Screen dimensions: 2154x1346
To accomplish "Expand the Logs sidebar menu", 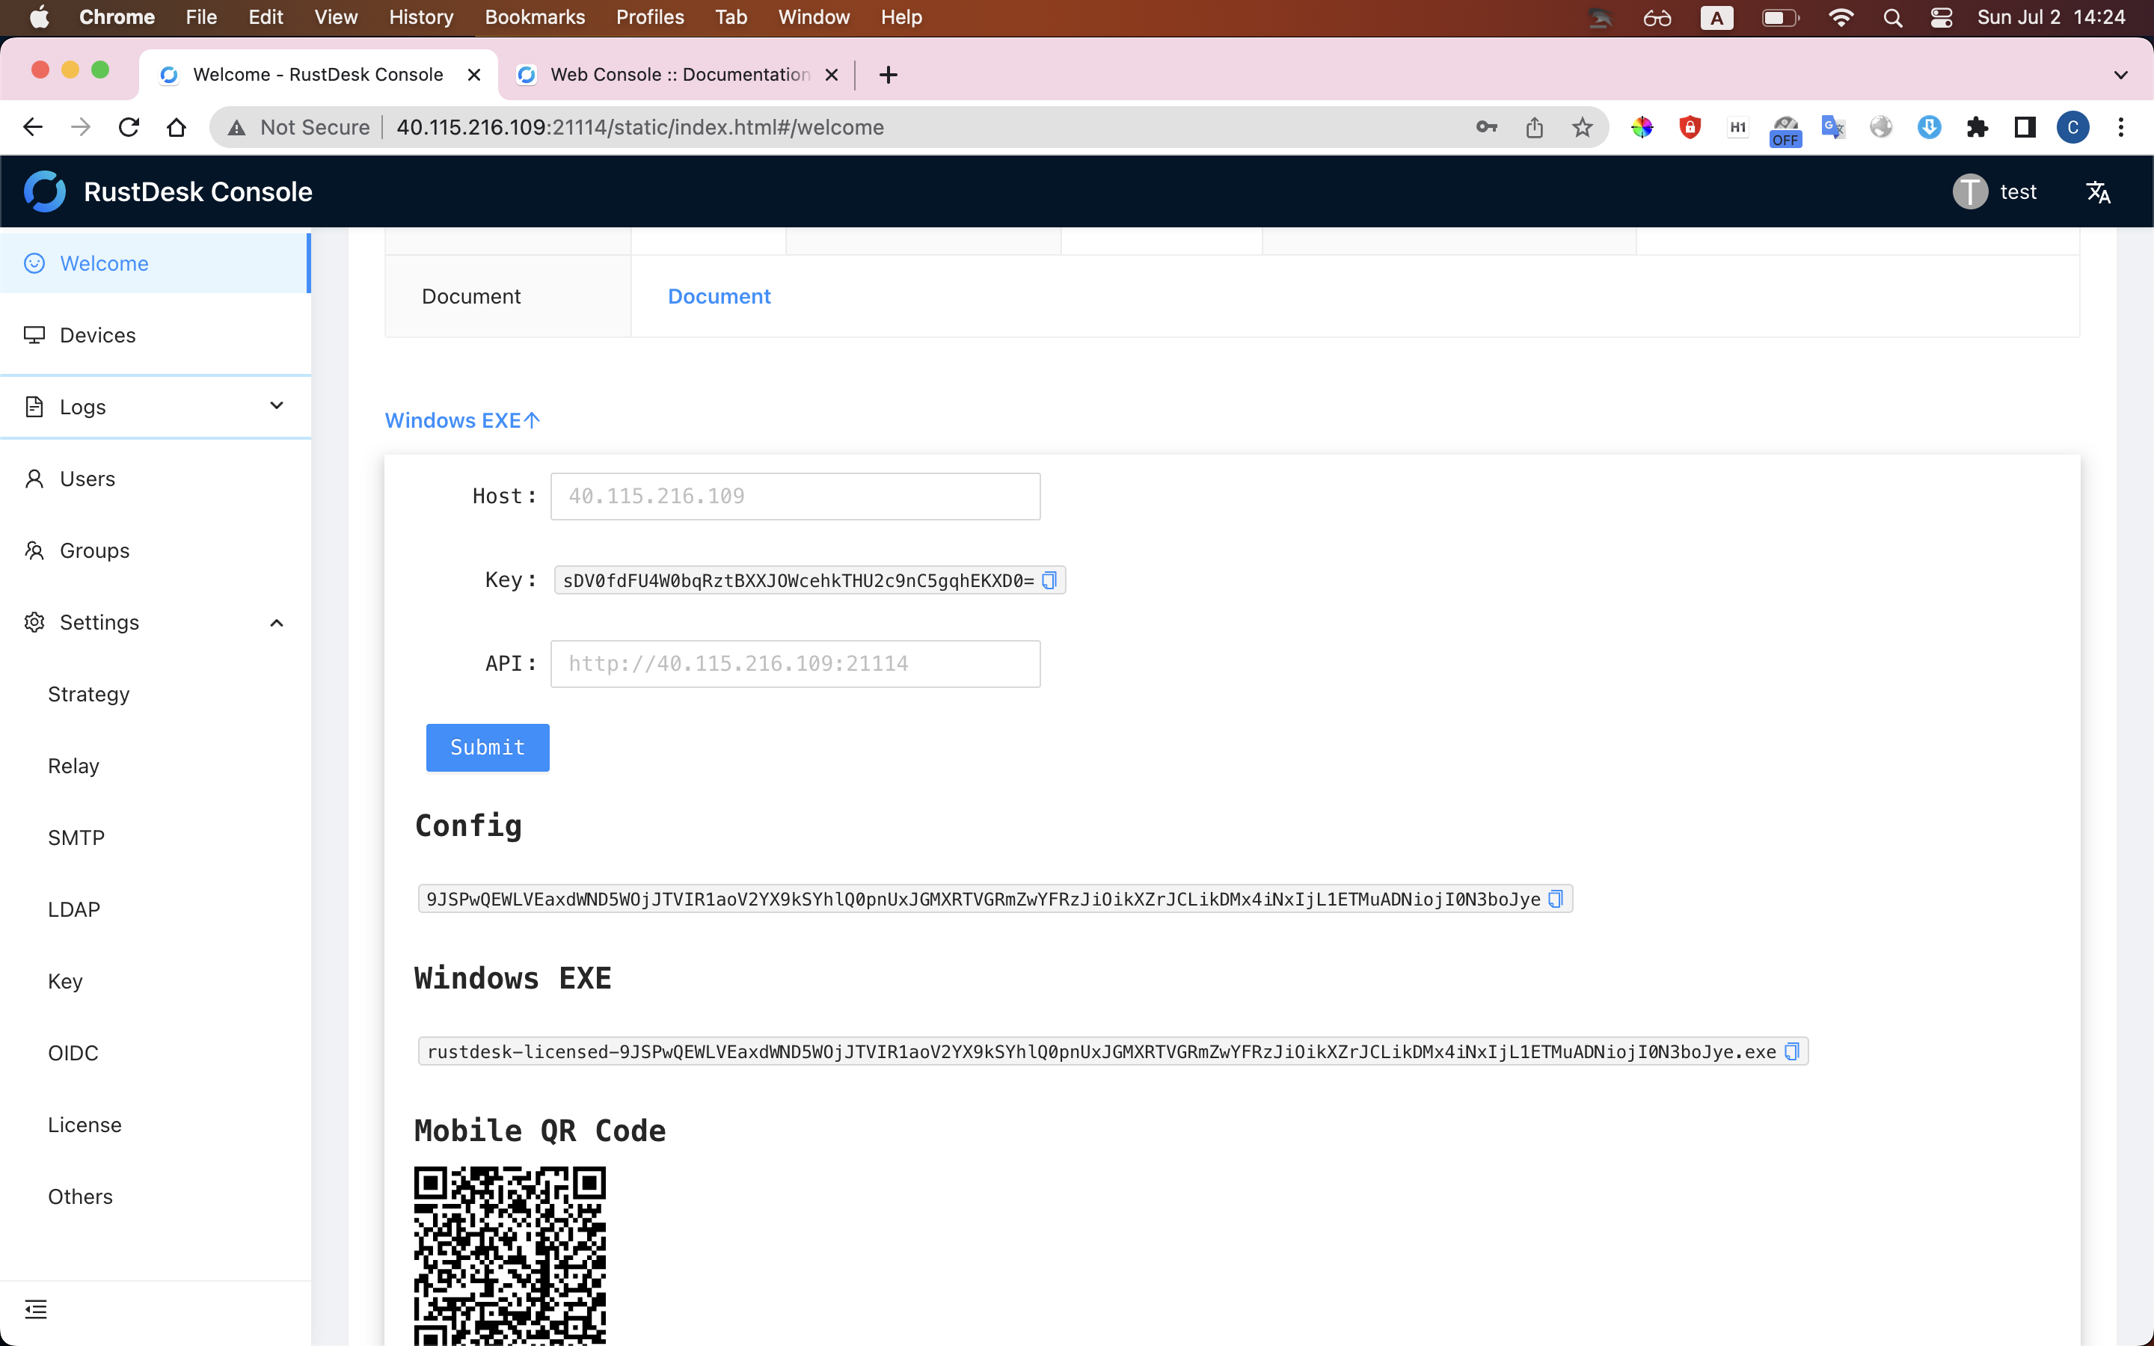I will 155,407.
